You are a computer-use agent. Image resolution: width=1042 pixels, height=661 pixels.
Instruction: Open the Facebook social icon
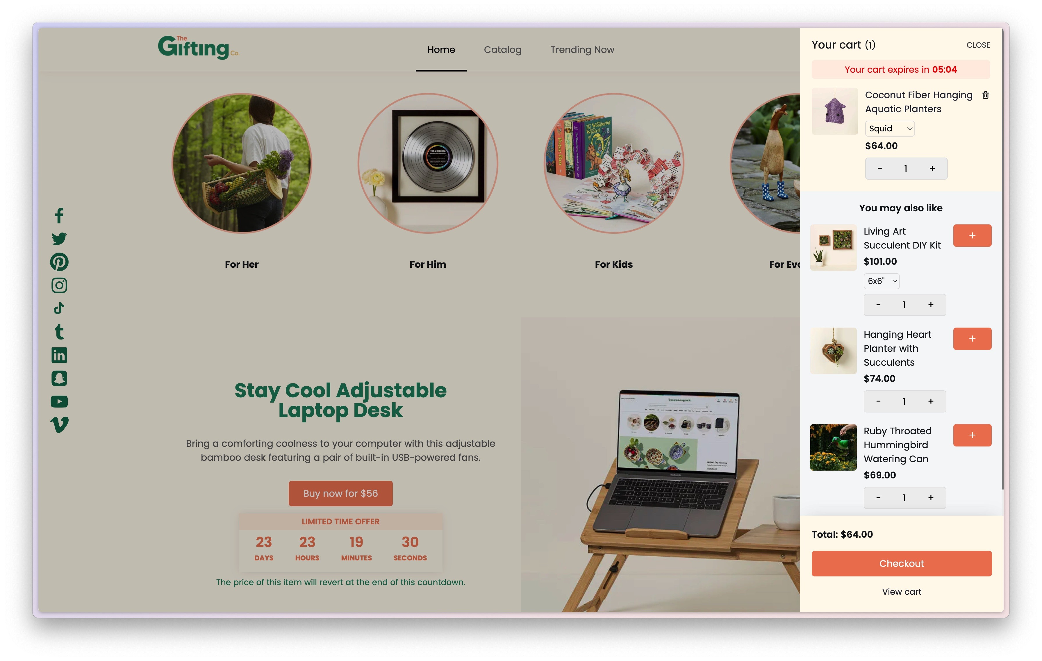[59, 215]
